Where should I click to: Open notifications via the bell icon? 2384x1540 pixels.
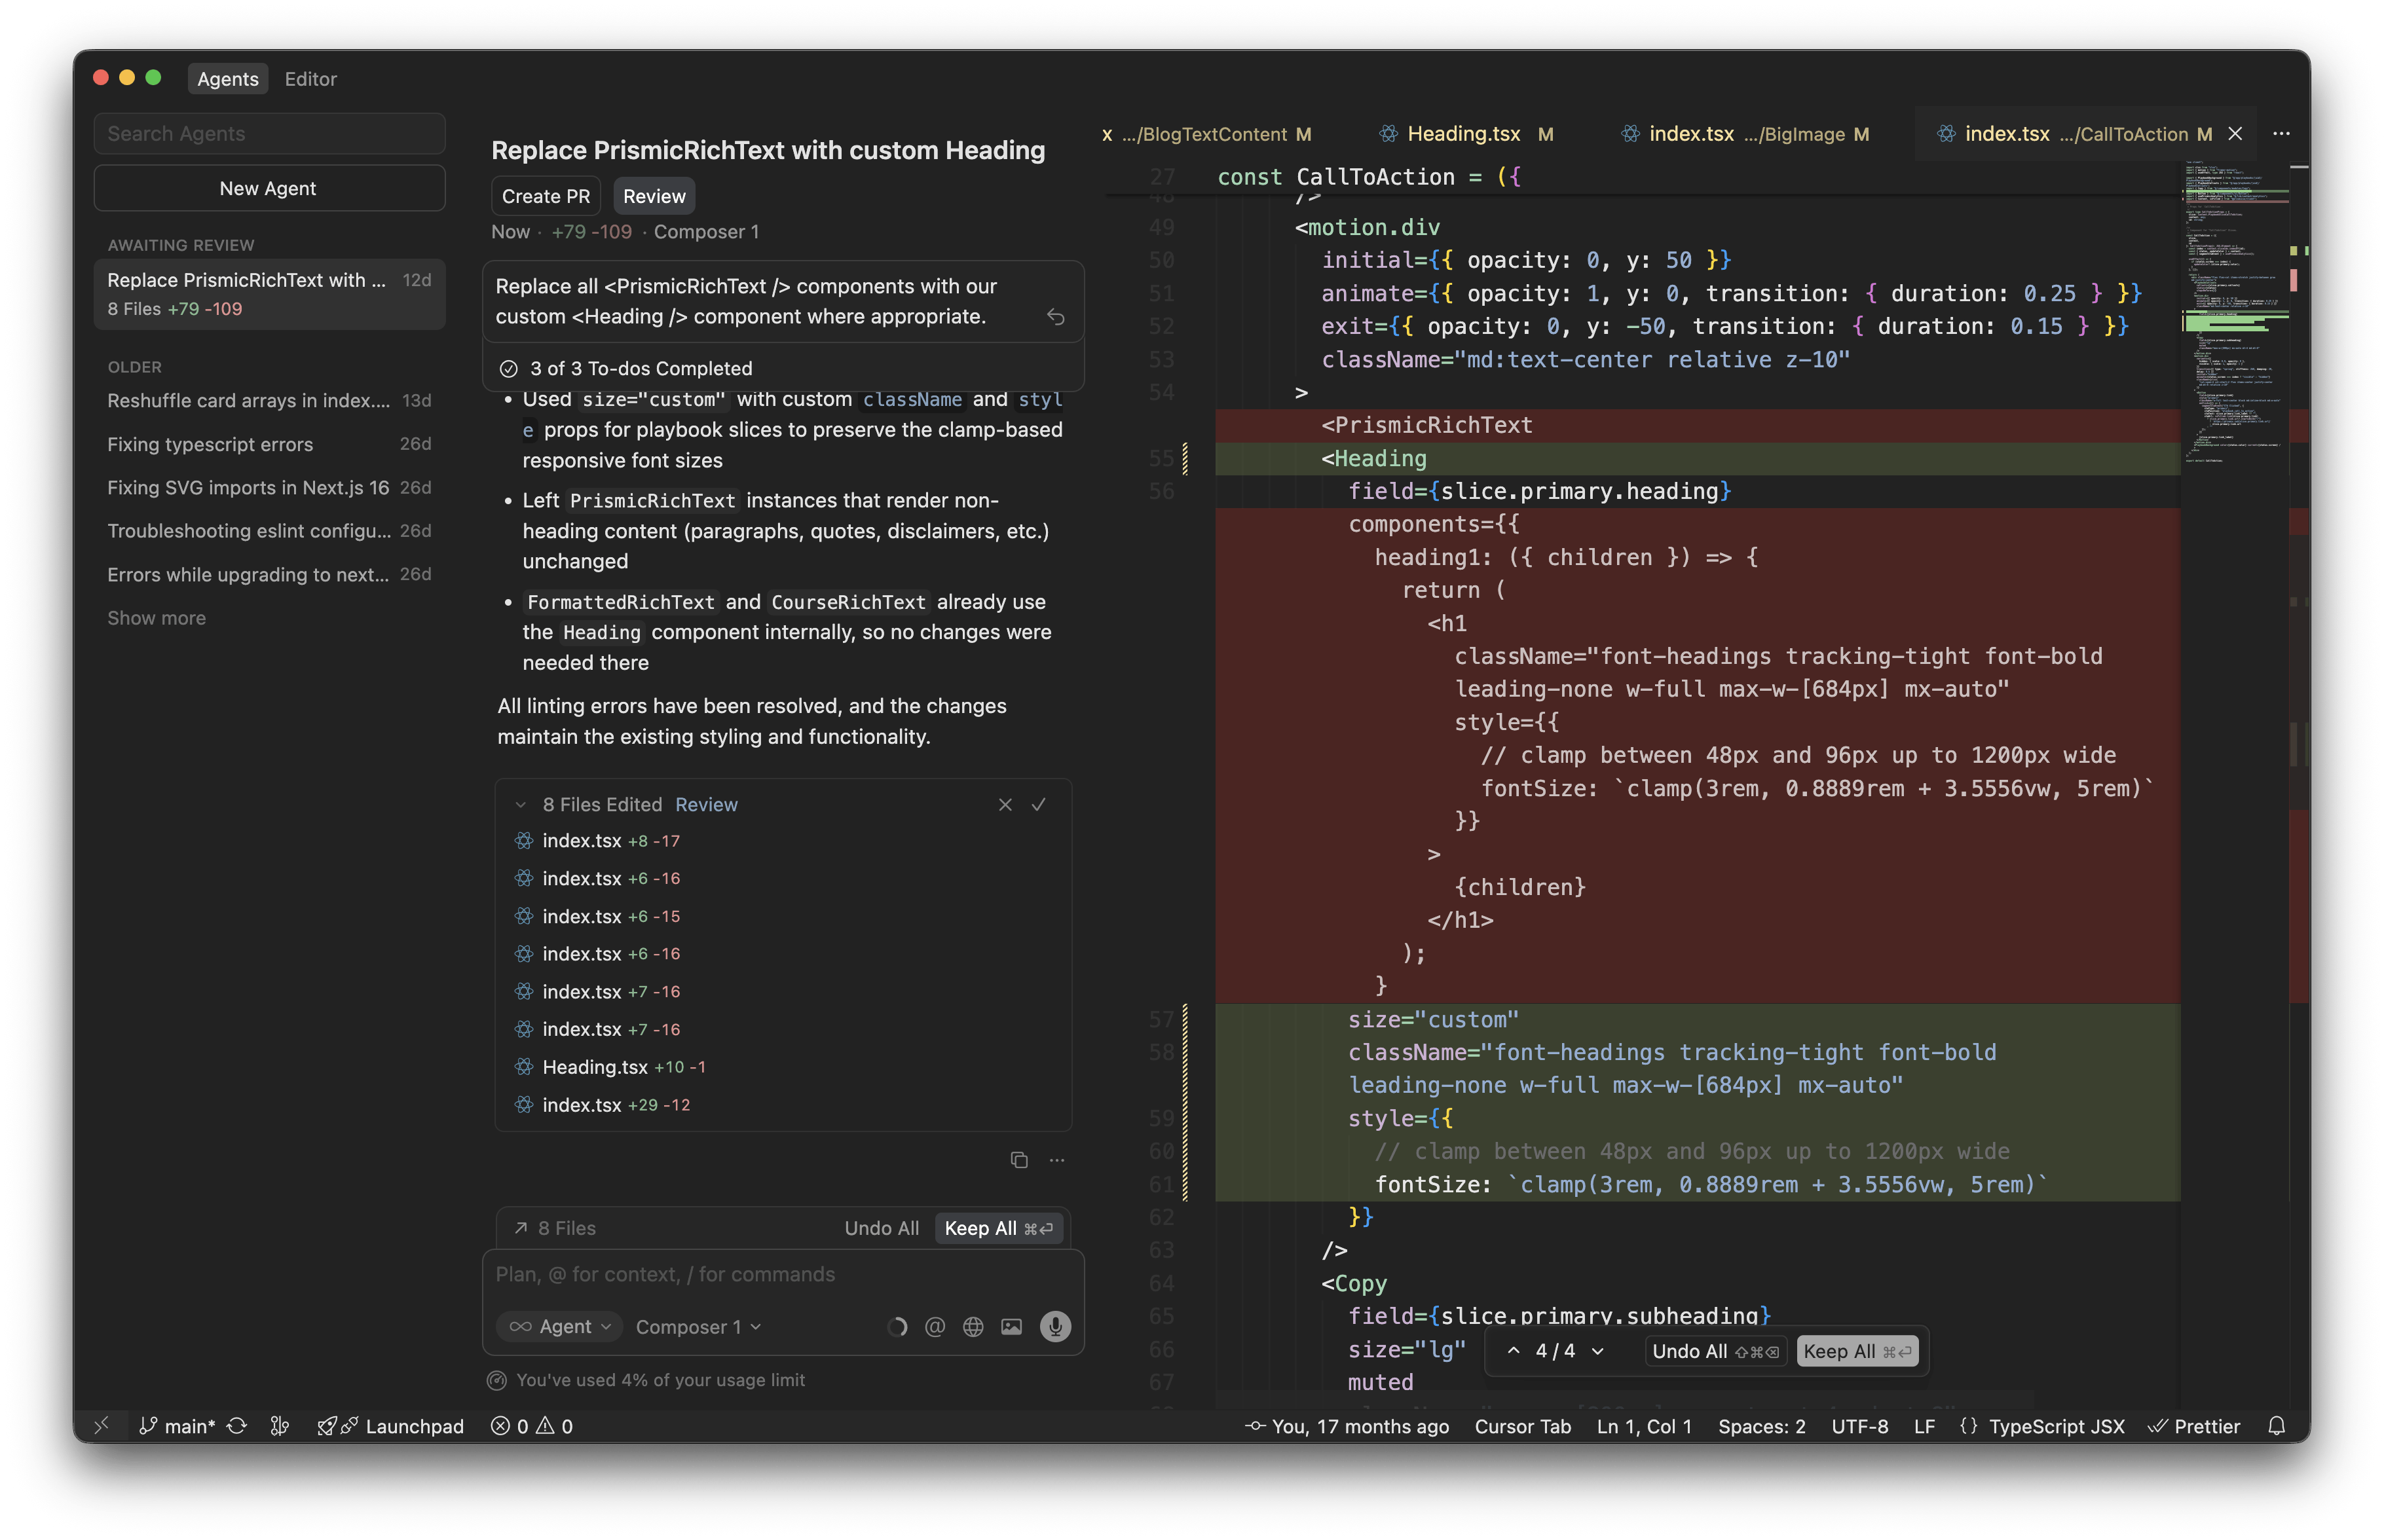[2277, 1426]
